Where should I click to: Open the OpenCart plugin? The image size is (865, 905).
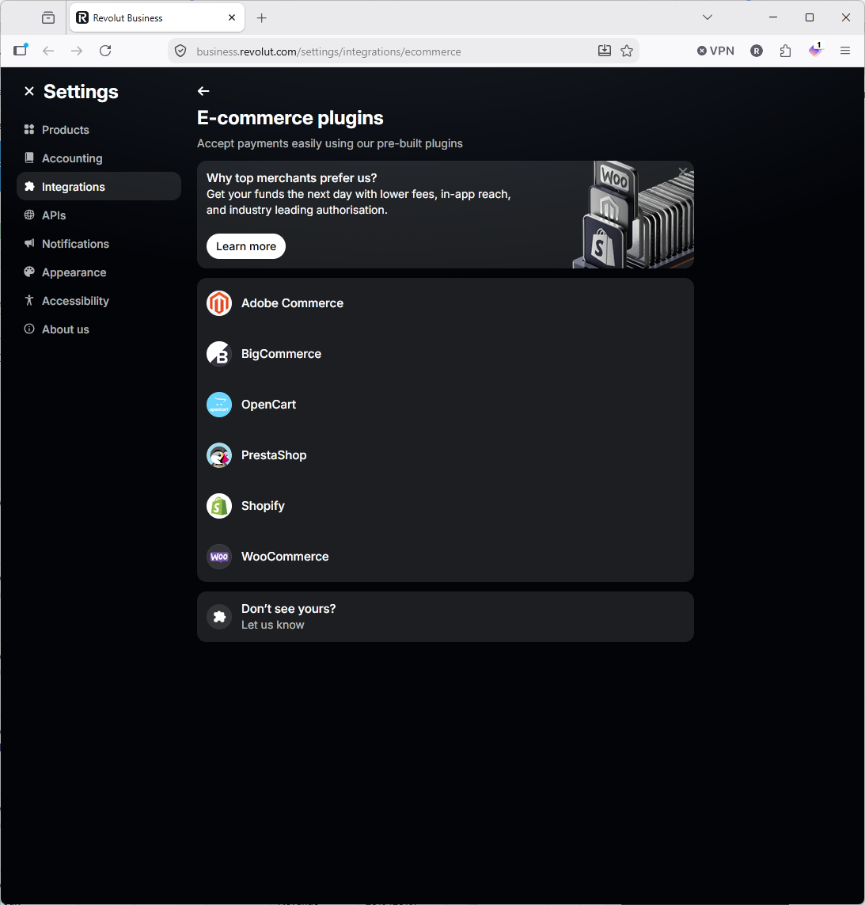pos(445,405)
